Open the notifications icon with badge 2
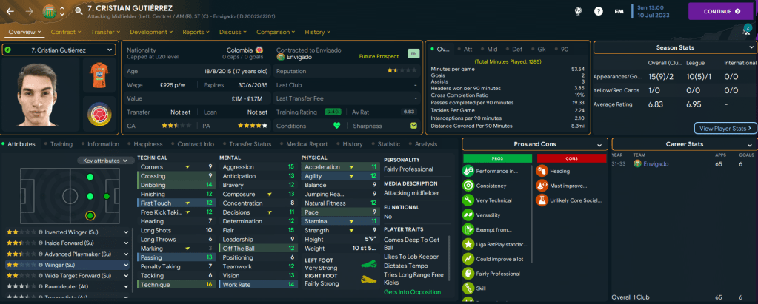Screen dimensions: 758x304 745,31
